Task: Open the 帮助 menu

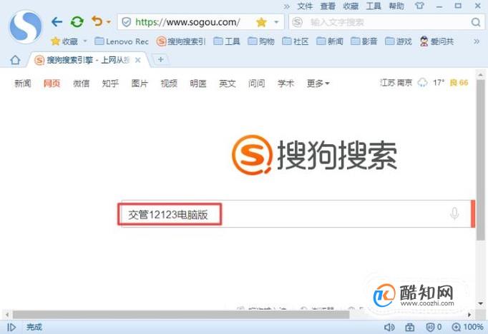Action: [x=396, y=6]
